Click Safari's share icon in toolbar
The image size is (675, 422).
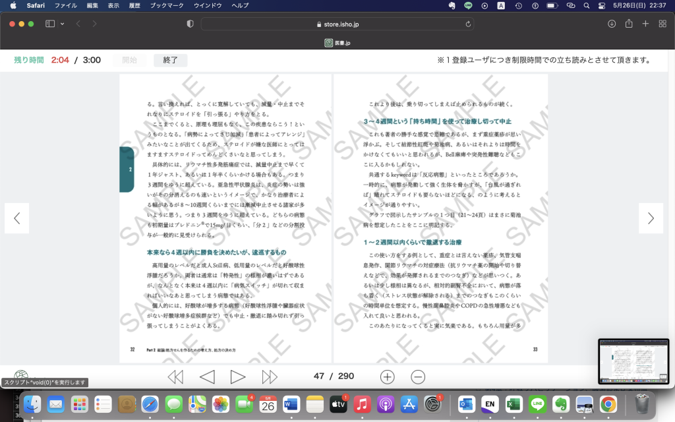coord(629,24)
